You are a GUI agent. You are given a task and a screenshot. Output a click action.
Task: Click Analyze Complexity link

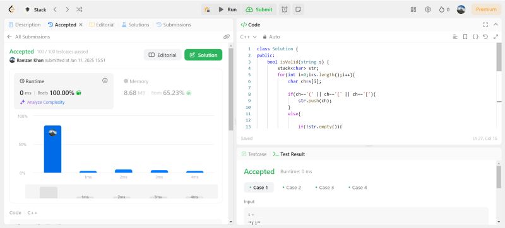[x=42, y=102]
